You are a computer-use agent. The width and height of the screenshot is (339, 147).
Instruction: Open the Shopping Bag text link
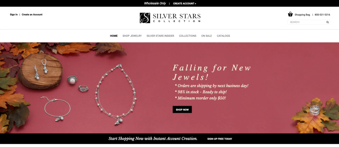pos(302,15)
